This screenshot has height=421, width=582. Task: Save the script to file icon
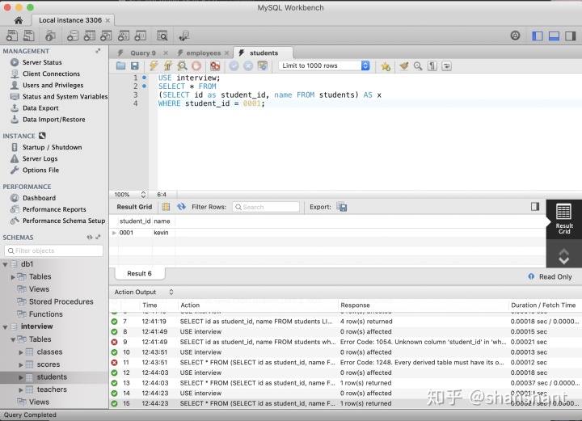135,66
